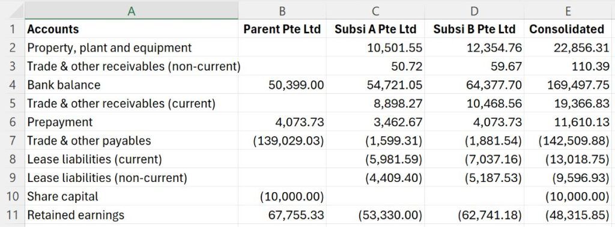This screenshot has width=615, height=227.
Task: Select column A header
Action: [132, 11]
